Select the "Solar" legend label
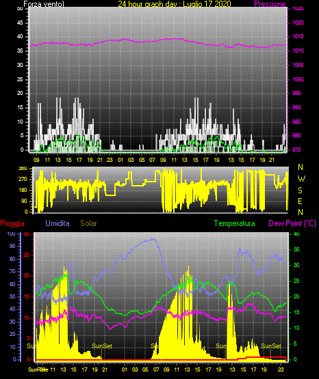The width and height of the screenshot is (319, 379). (x=88, y=223)
